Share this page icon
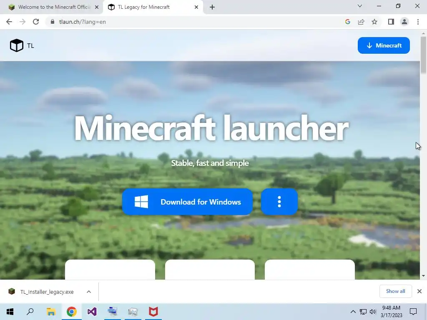Viewport: 427px width, 320px height. coord(361,22)
